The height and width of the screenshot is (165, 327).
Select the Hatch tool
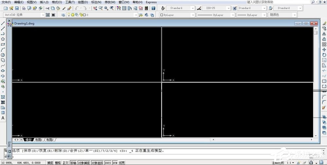point(3,97)
